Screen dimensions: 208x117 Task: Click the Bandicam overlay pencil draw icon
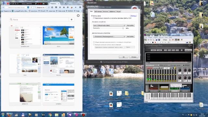(x=36, y=4)
